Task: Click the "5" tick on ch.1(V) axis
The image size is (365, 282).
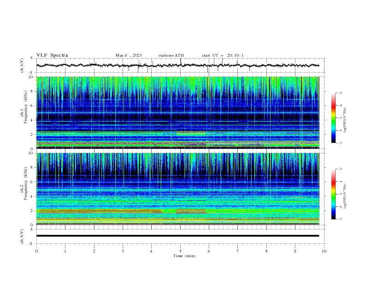Action: (32, 59)
